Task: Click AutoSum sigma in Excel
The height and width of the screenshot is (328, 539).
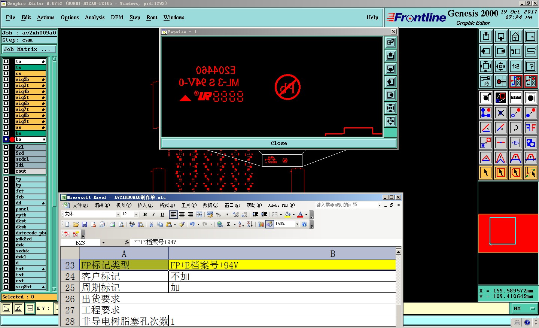Action: [229, 224]
